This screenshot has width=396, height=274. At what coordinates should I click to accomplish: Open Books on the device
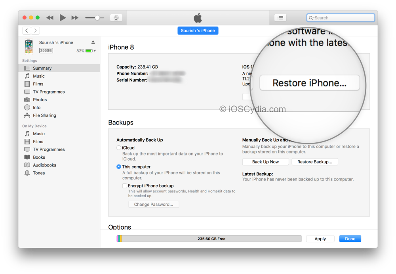pyautogui.click(x=59, y=157)
